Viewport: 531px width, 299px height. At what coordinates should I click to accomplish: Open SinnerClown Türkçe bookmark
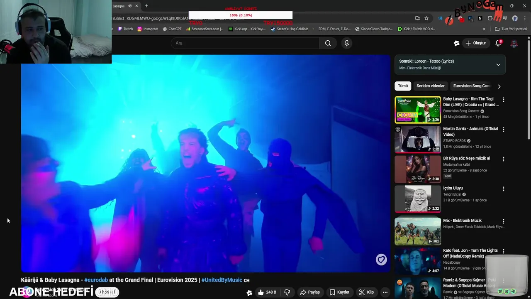(x=374, y=29)
